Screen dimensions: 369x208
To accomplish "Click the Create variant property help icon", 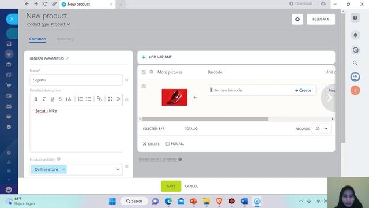I will point(180,159).
